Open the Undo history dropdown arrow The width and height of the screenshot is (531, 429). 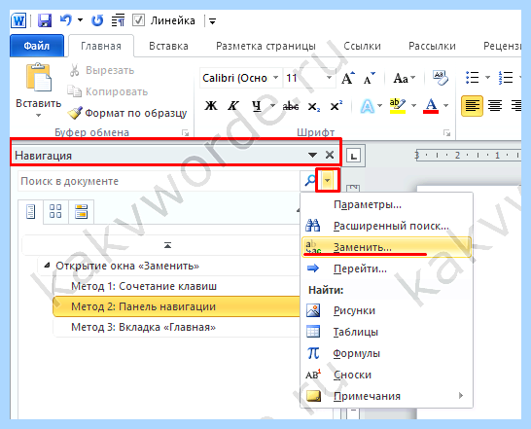pyautogui.click(x=81, y=20)
